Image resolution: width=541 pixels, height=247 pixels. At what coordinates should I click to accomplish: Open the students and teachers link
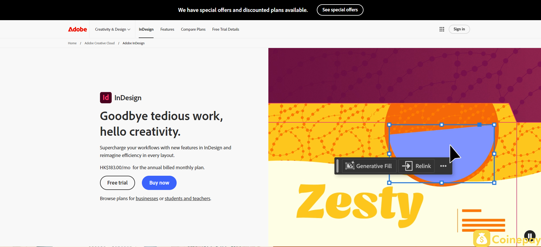pos(187,198)
